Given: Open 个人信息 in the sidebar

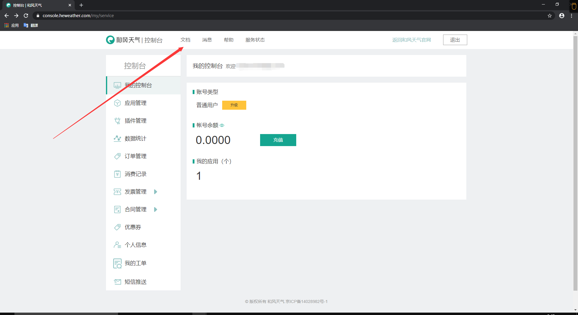Looking at the screenshot, I should (143, 245).
